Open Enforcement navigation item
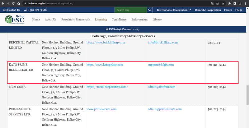The image size is (249, 128). point(139,20)
